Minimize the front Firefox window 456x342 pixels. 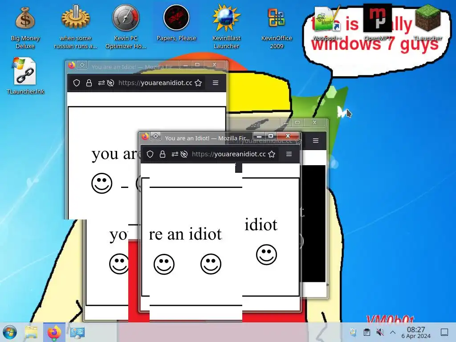pyautogui.click(x=259, y=136)
